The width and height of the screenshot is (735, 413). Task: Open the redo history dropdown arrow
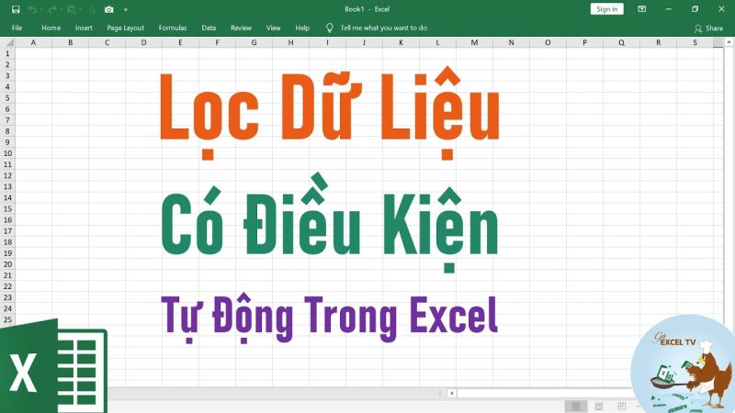click(62, 10)
